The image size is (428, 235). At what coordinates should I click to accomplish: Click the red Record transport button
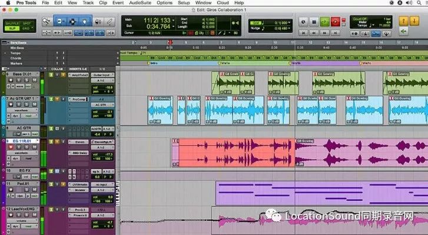point(335,22)
